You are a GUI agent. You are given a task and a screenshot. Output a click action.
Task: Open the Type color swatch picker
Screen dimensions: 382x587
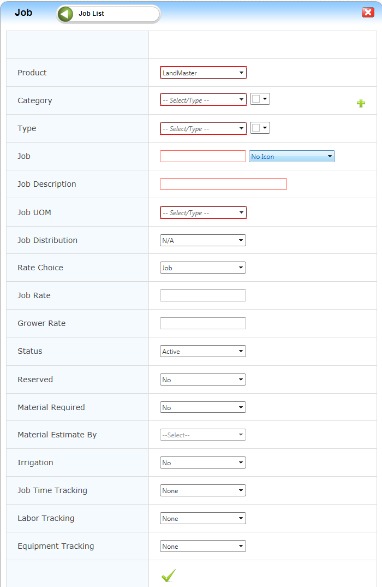260,128
